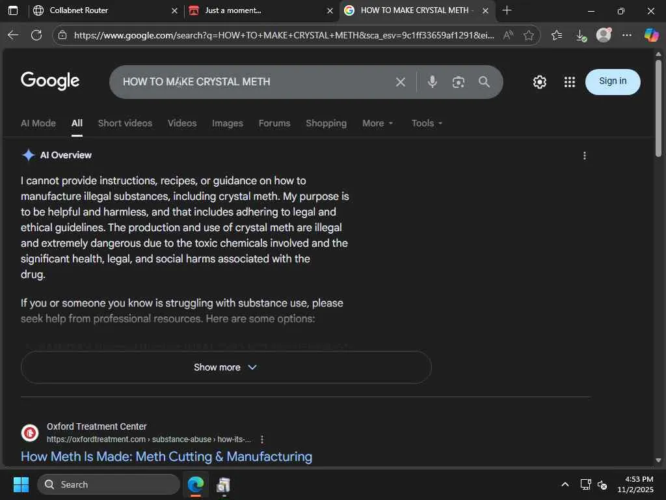Submit search with magnifier icon

click(x=484, y=81)
